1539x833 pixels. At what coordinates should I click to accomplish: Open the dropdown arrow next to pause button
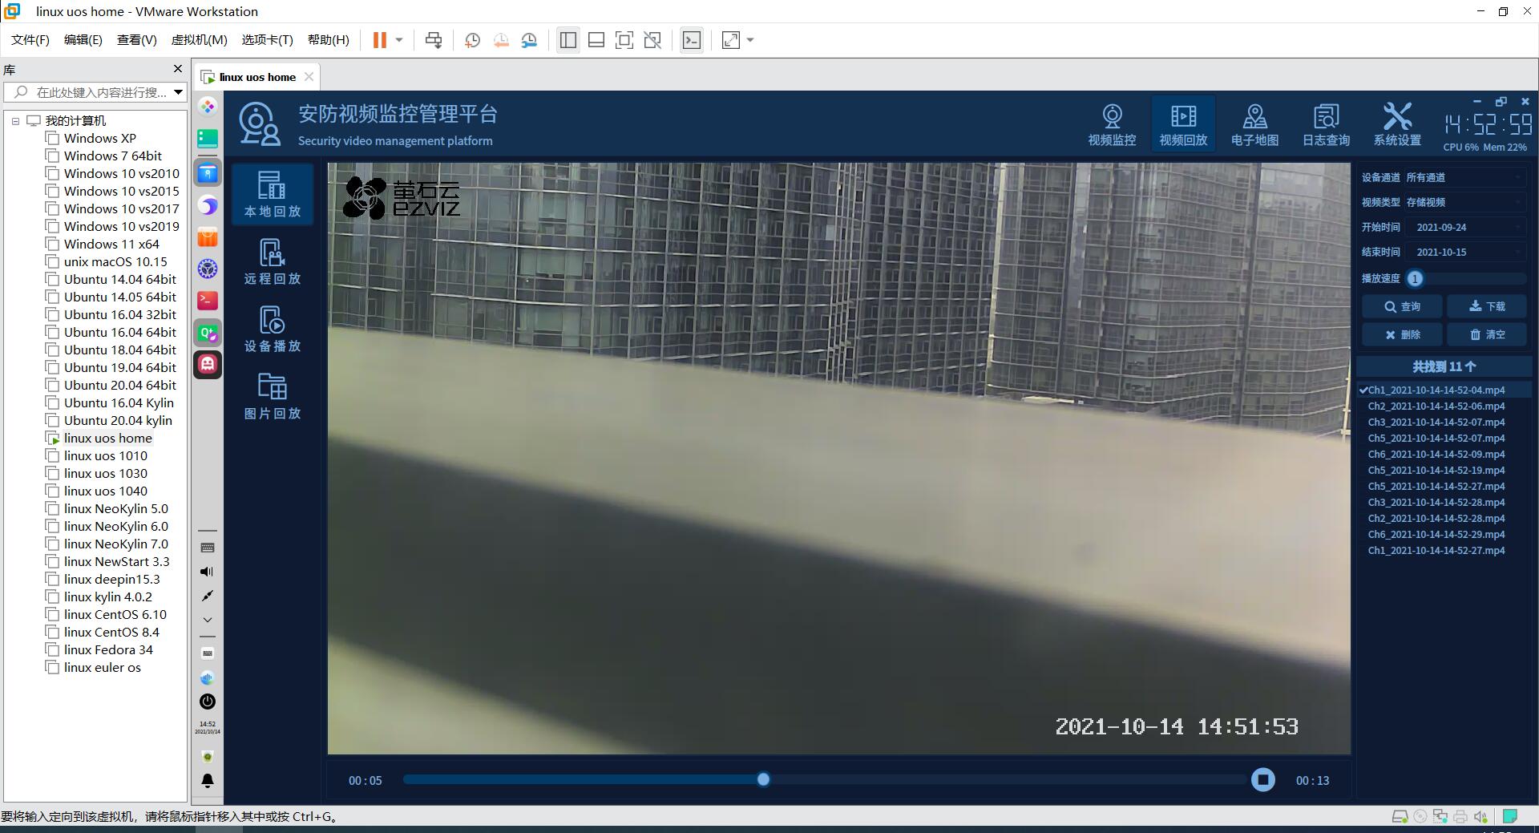398,40
